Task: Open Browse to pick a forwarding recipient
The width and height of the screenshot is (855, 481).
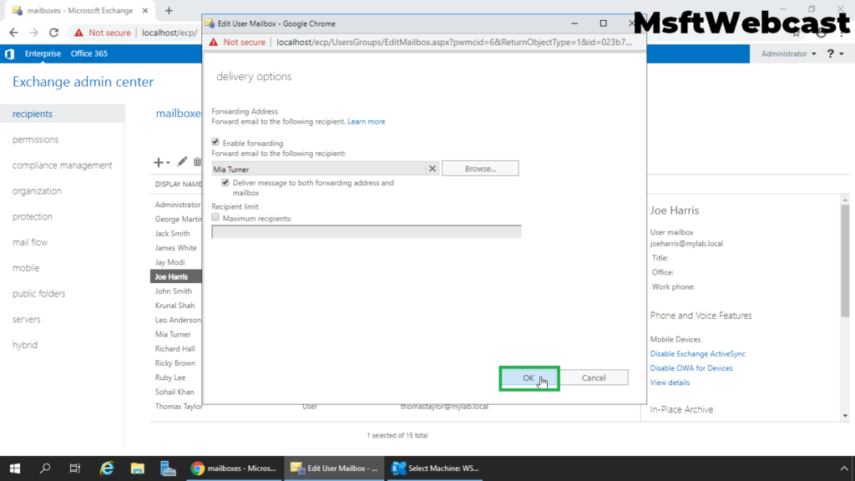Action: 480,169
